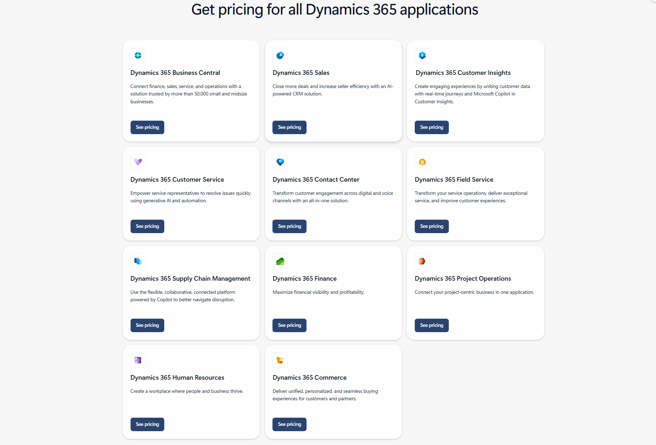Click the Dynamics 365 Sales icon

[280, 55]
